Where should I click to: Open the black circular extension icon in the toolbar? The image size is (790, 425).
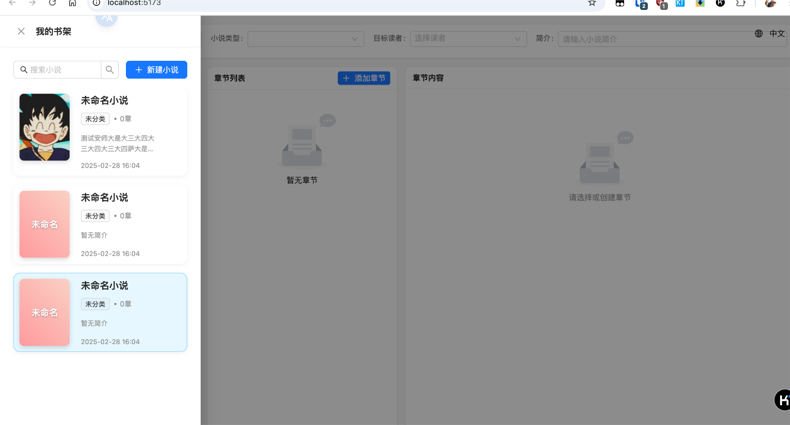[x=720, y=3]
